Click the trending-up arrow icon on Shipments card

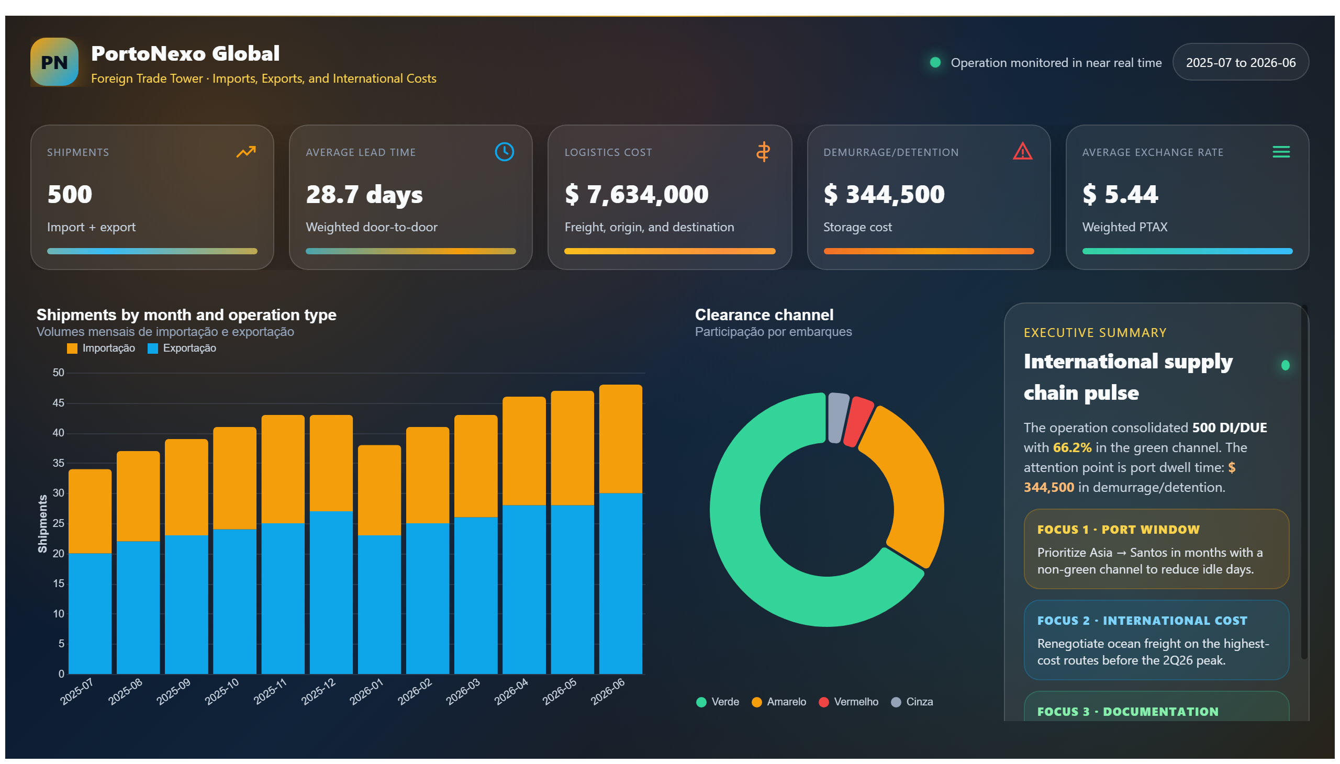(x=245, y=152)
